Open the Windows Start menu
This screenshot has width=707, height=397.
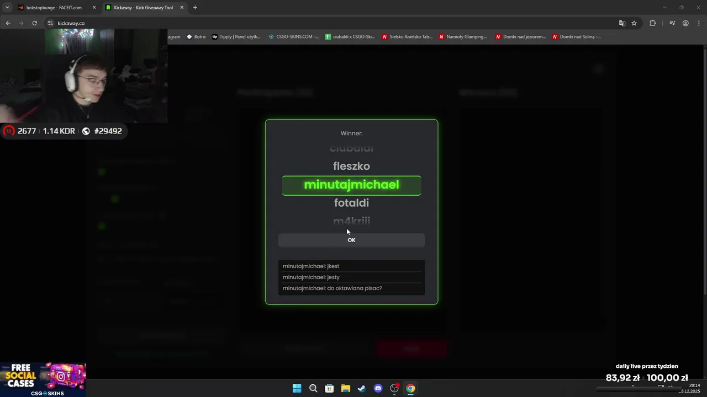[297, 388]
